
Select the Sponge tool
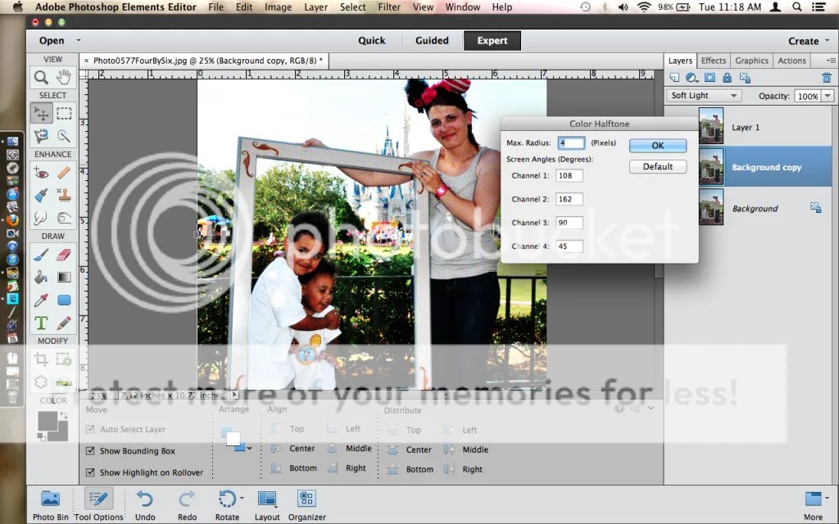(64, 218)
